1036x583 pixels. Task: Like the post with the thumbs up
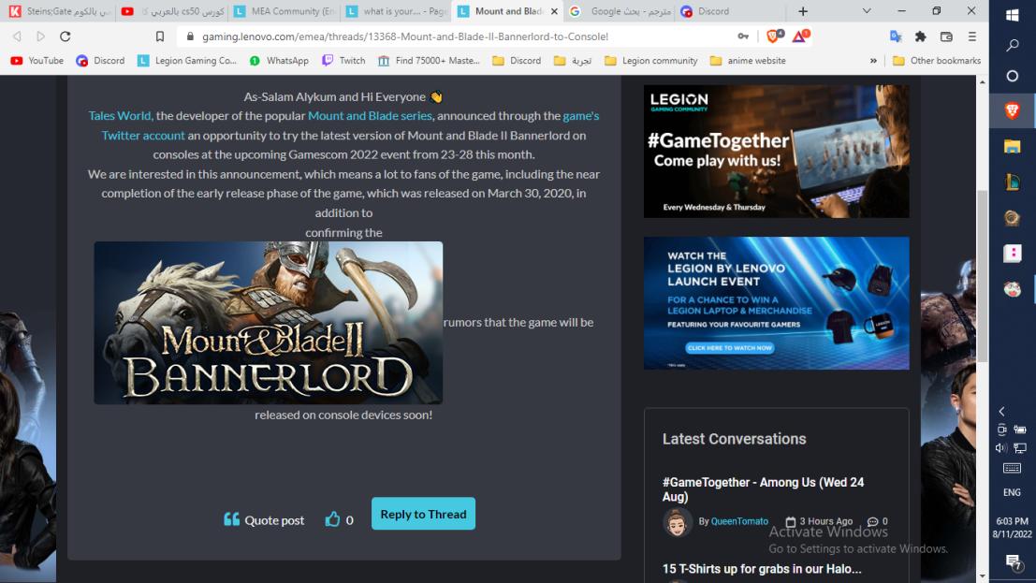coord(334,519)
